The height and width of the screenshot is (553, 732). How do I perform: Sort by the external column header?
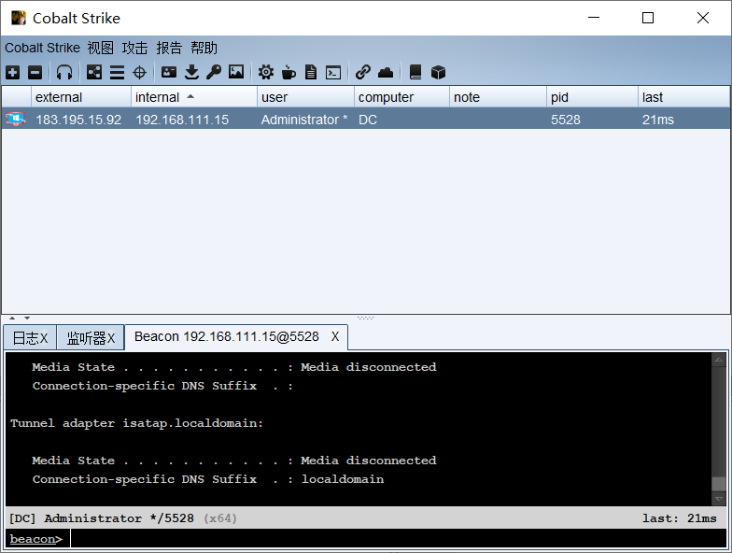80,97
